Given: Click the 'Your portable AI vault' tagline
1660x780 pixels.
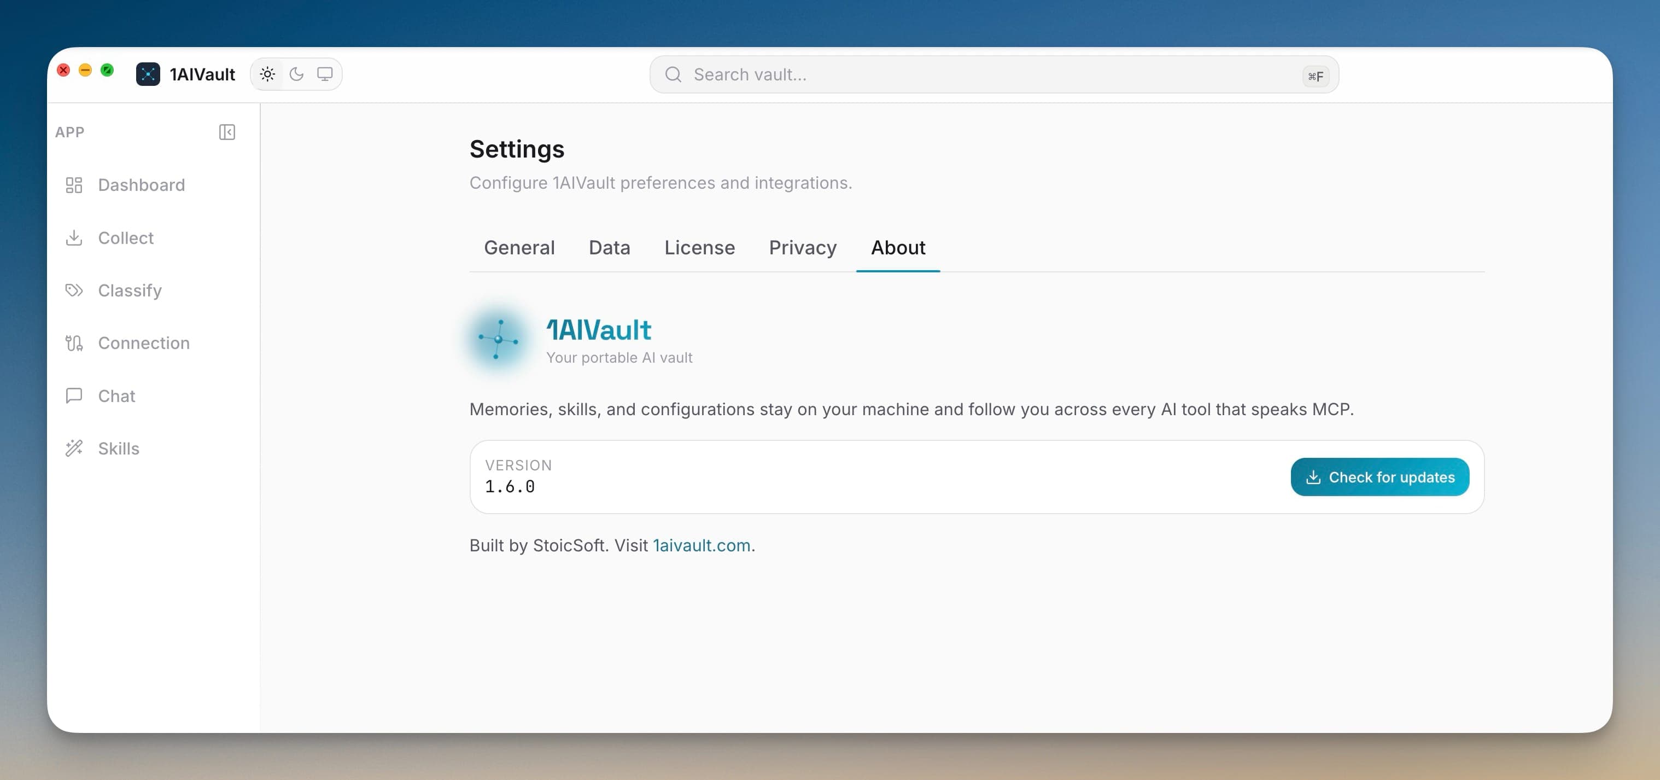Looking at the screenshot, I should click(x=618, y=358).
